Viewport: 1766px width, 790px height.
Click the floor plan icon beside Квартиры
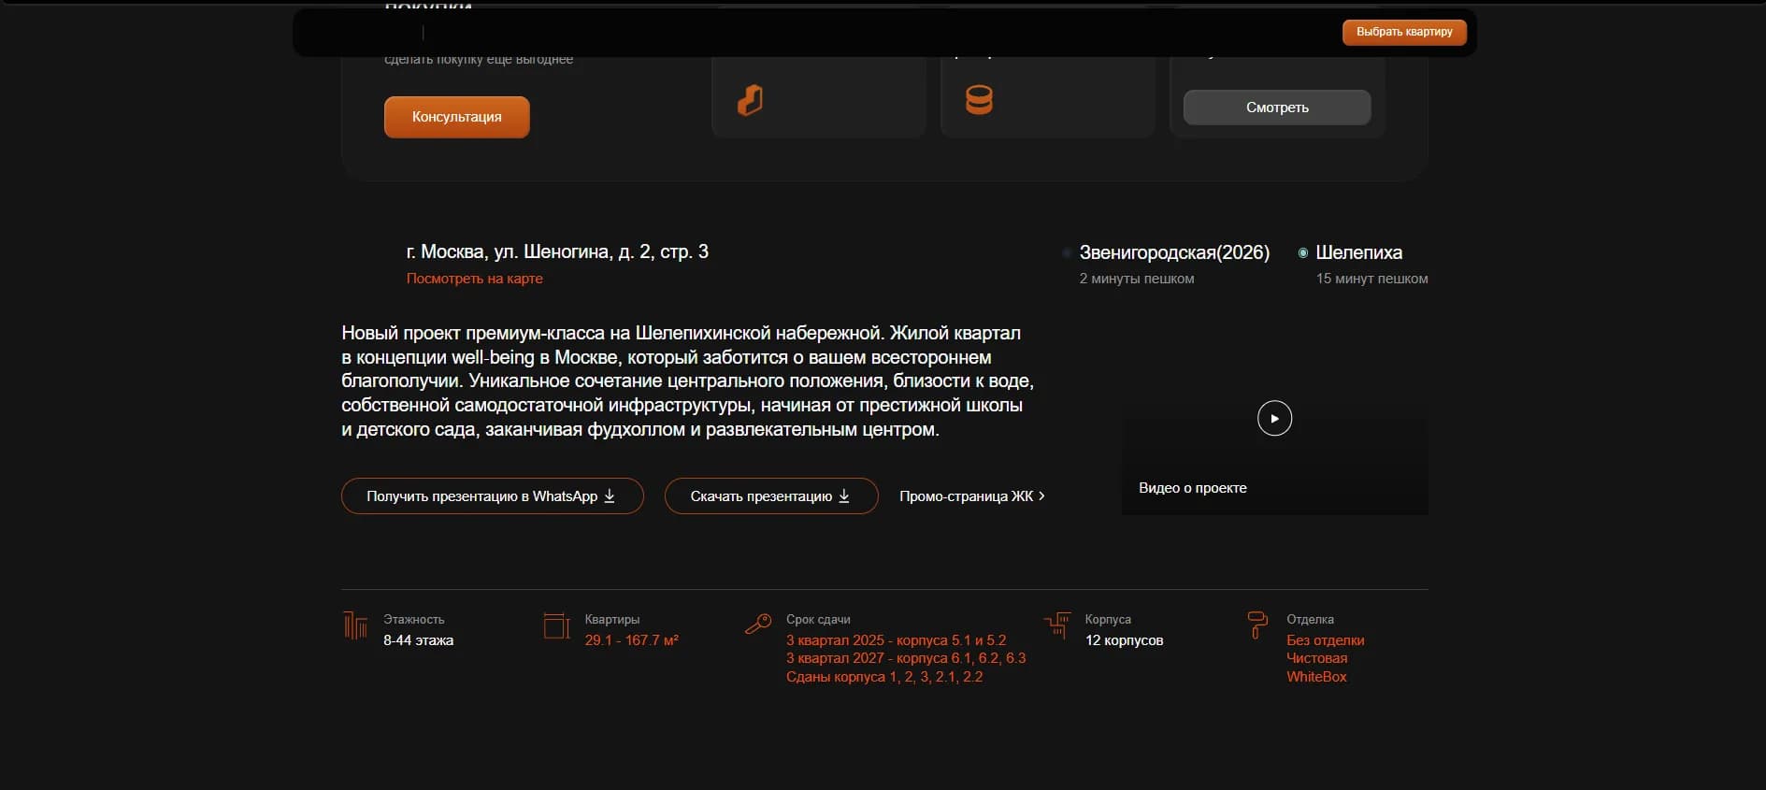[x=556, y=625]
